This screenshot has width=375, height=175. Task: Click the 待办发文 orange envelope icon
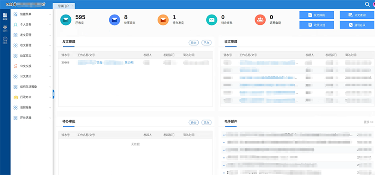(x=163, y=20)
